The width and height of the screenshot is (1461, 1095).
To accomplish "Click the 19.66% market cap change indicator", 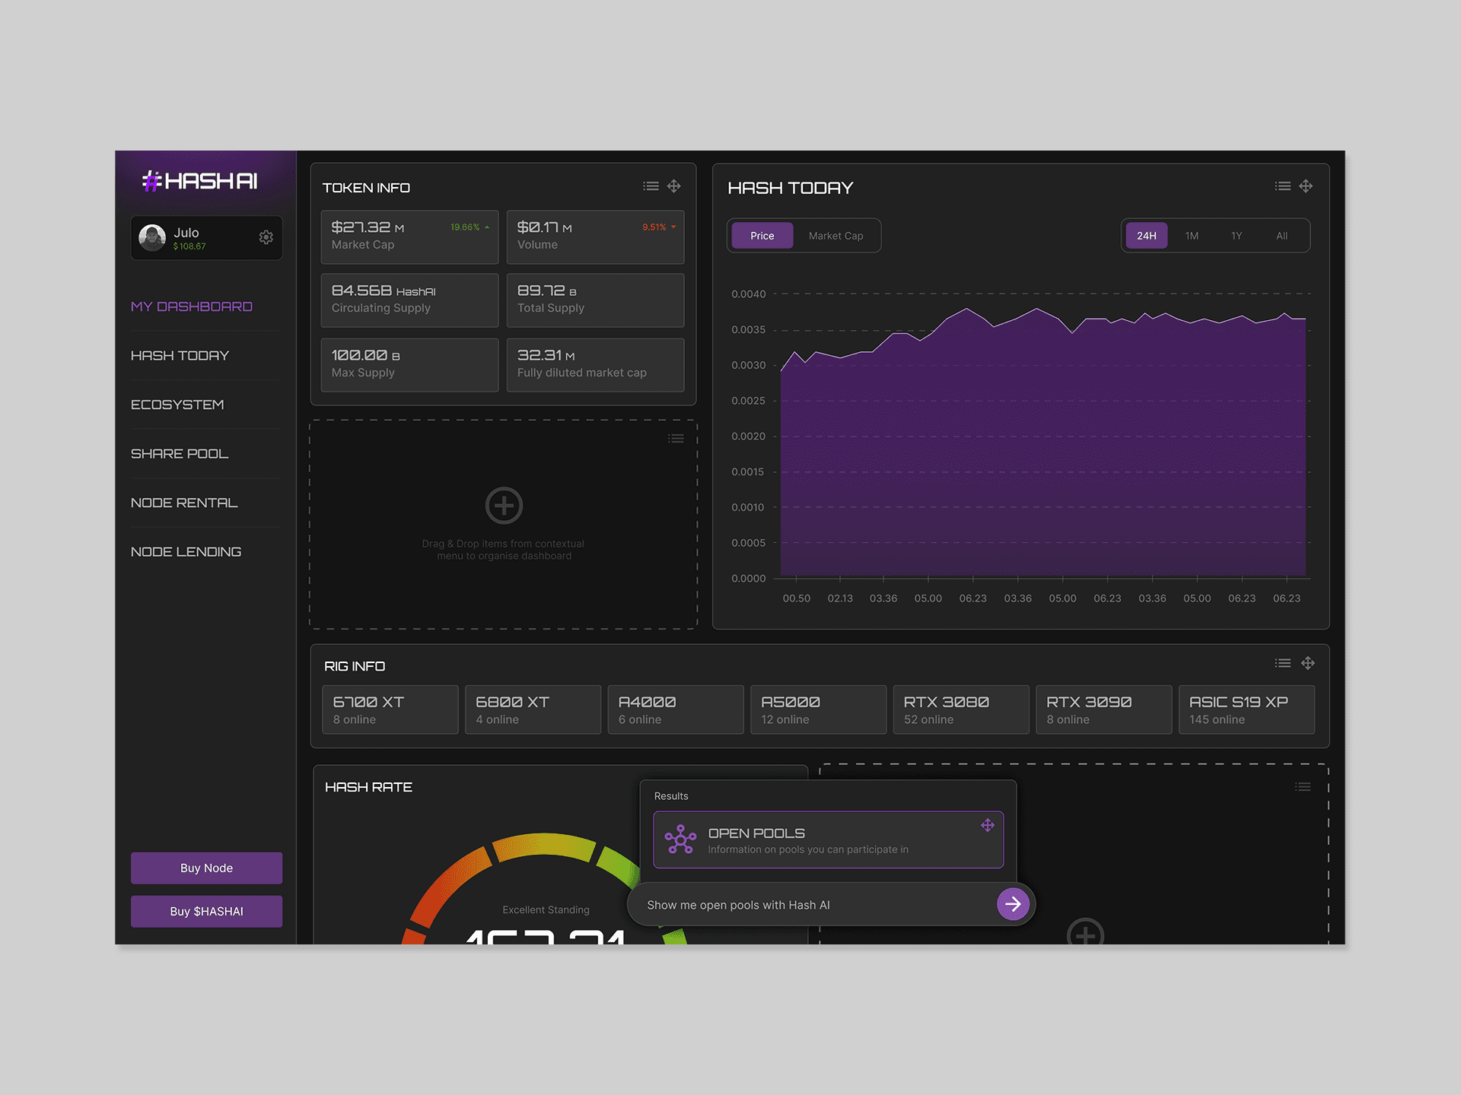I will pos(469,227).
